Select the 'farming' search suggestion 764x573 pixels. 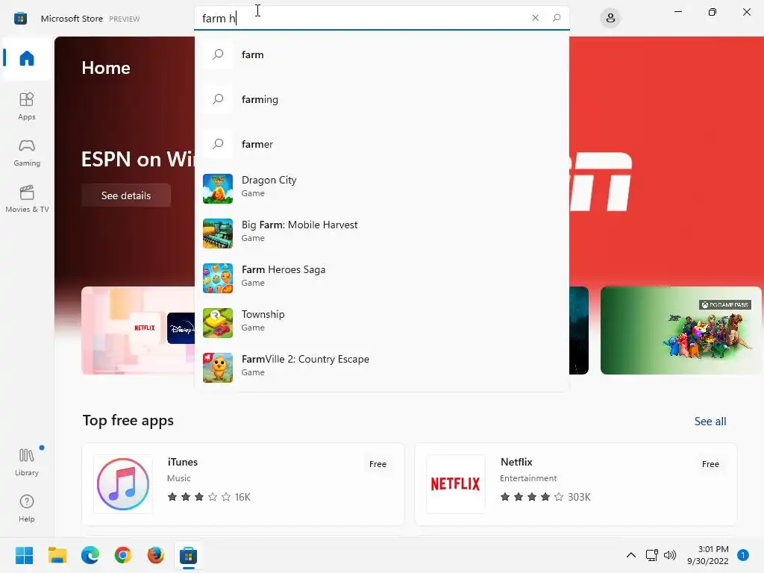[x=381, y=99]
